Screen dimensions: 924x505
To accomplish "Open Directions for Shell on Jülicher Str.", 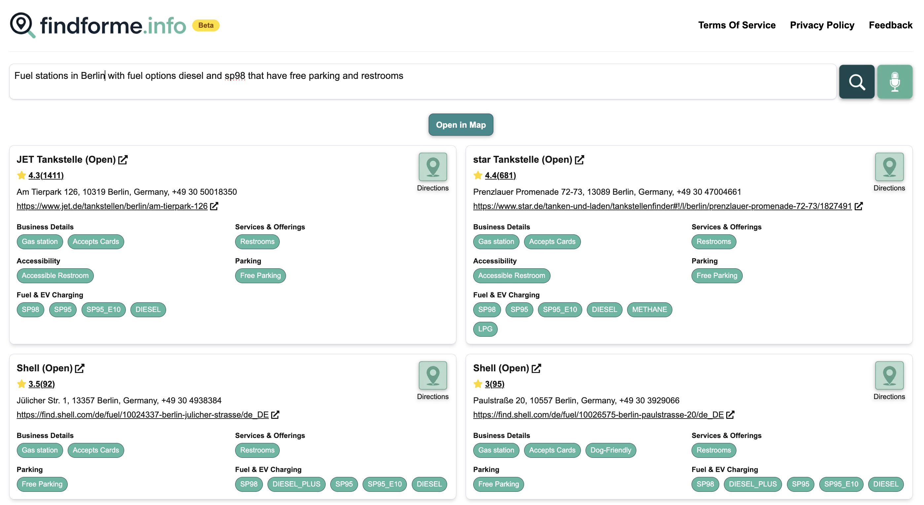I will 433,376.
